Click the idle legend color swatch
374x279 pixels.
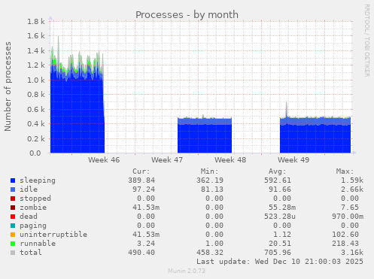point(13,190)
